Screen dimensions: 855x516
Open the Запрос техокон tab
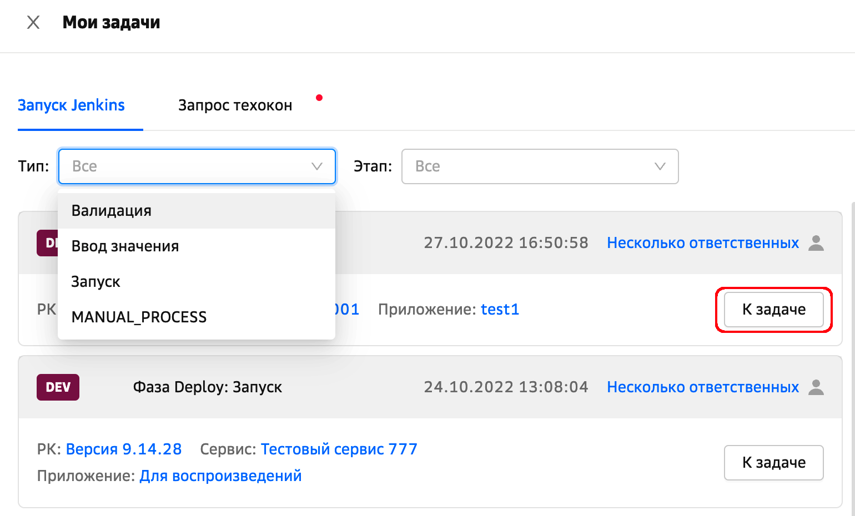tap(235, 105)
